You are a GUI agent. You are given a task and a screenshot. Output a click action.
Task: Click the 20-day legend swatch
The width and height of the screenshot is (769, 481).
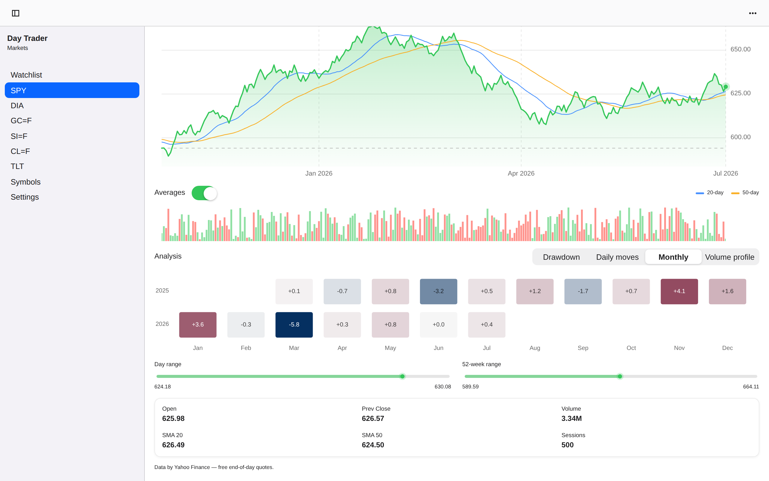pos(700,193)
